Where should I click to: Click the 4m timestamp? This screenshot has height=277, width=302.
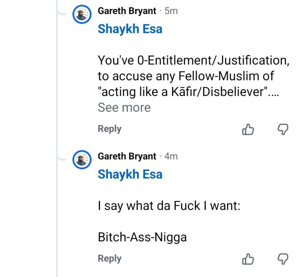tap(171, 156)
